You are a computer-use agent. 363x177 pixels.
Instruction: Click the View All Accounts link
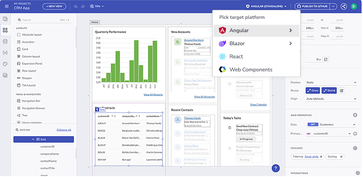coord(204,97)
